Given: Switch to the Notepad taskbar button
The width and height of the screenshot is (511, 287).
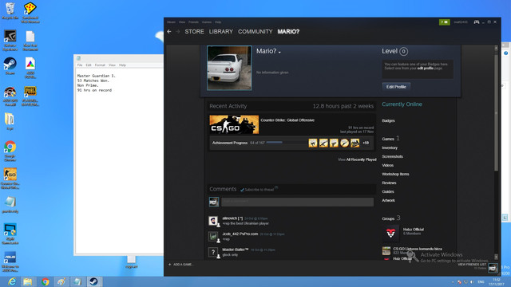Looking at the screenshot, I should tap(77, 281).
